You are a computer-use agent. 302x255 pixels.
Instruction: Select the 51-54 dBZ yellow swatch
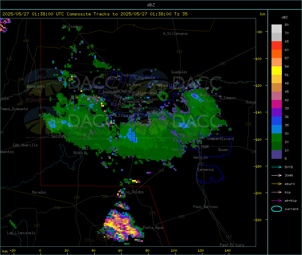tap(276, 71)
